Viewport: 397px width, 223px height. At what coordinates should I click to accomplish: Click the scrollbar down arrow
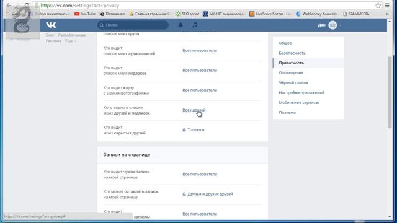click(390, 217)
